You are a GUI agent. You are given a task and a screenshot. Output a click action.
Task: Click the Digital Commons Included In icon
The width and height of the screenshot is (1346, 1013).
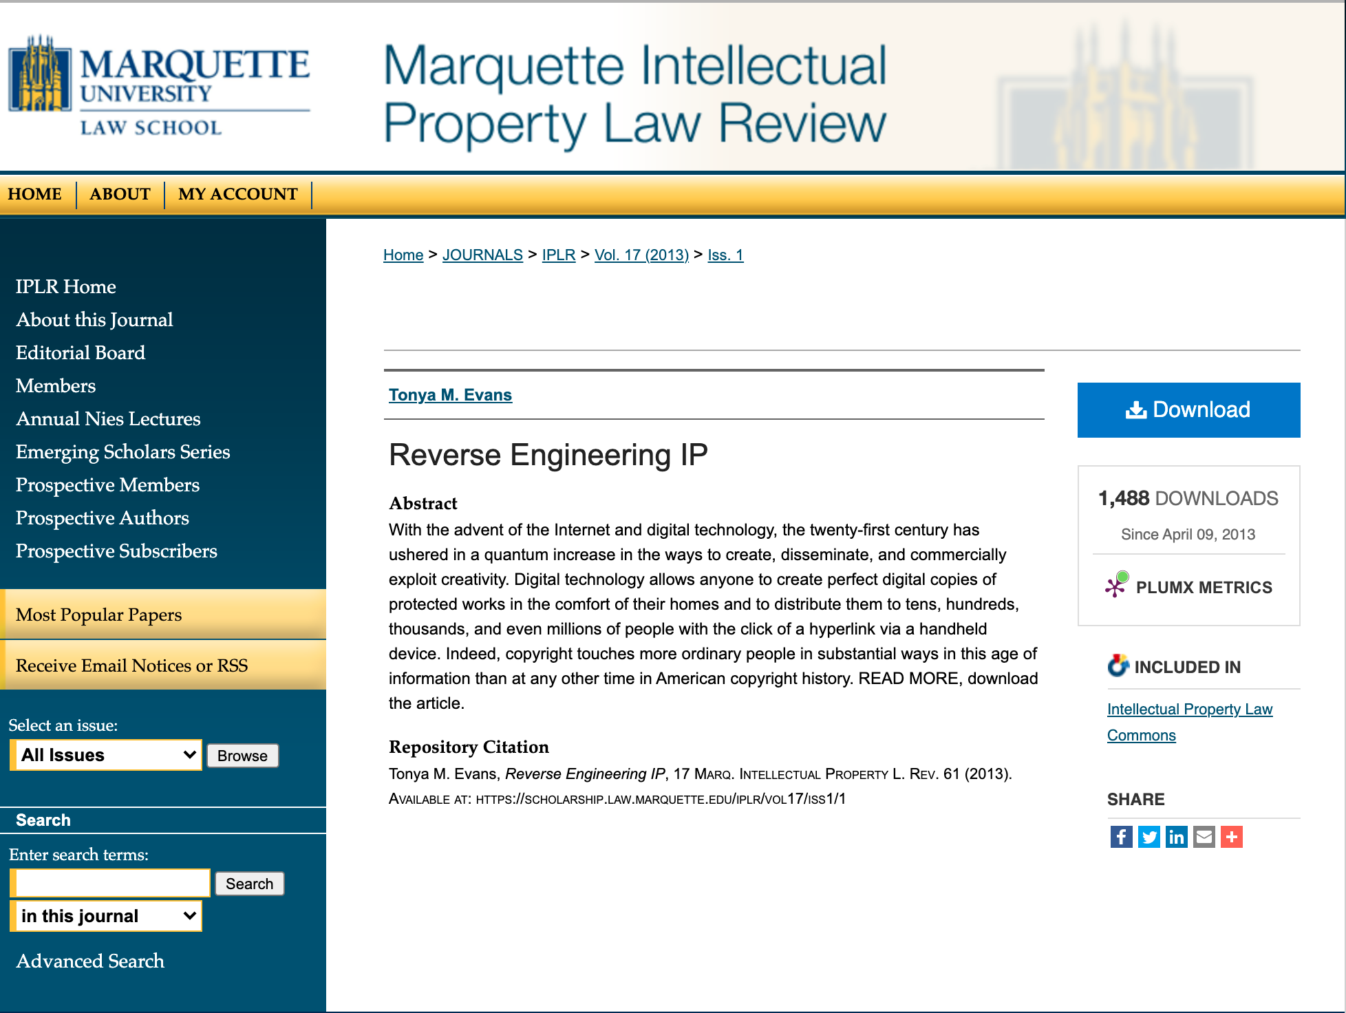[x=1118, y=665]
